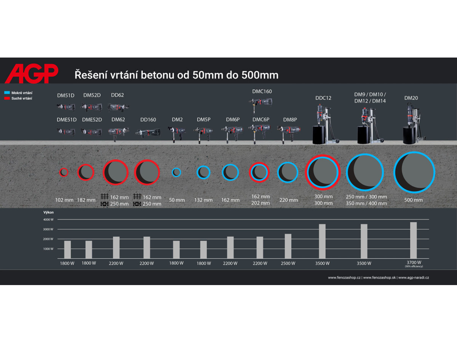Click the 2500 W power bar
Image resolution: width=457 pixels, height=343 pixels.
pos(288,246)
